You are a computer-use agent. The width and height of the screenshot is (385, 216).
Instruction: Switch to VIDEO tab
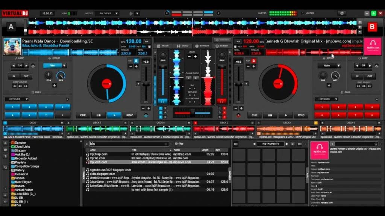coord(183,46)
